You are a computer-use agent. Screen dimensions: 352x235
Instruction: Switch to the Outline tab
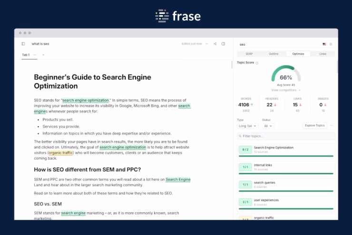point(274,54)
